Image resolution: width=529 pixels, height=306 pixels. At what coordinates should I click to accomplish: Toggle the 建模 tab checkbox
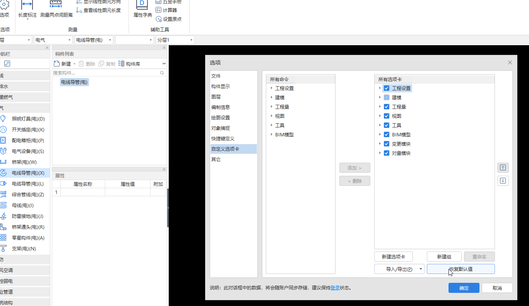coord(387,97)
